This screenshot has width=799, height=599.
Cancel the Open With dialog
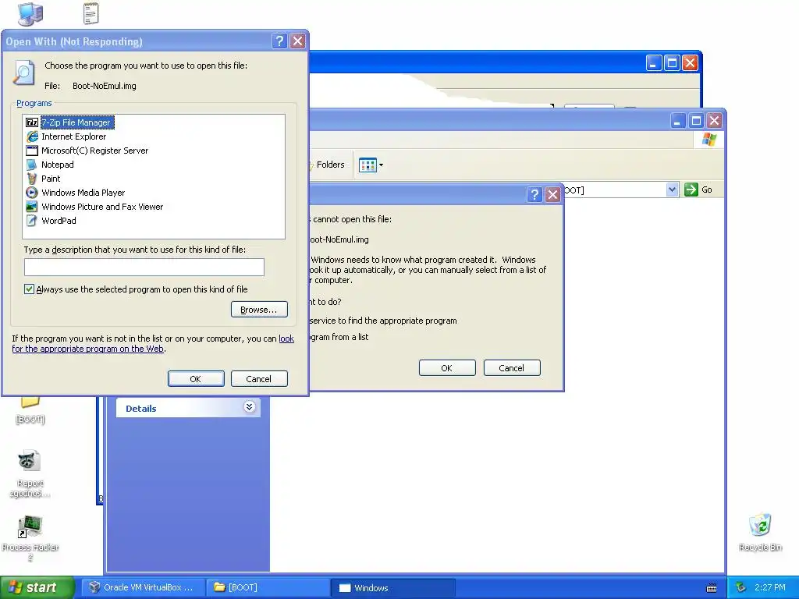(x=259, y=378)
